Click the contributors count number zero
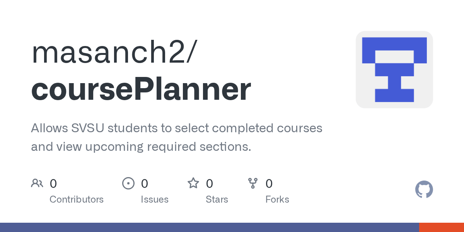Screen dimensions: 464x232 (53, 183)
